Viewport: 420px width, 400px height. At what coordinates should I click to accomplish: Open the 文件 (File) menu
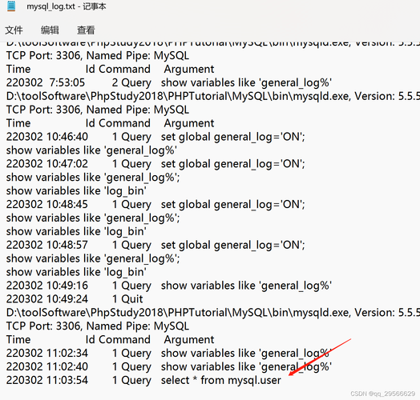pyautogui.click(x=14, y=30)
